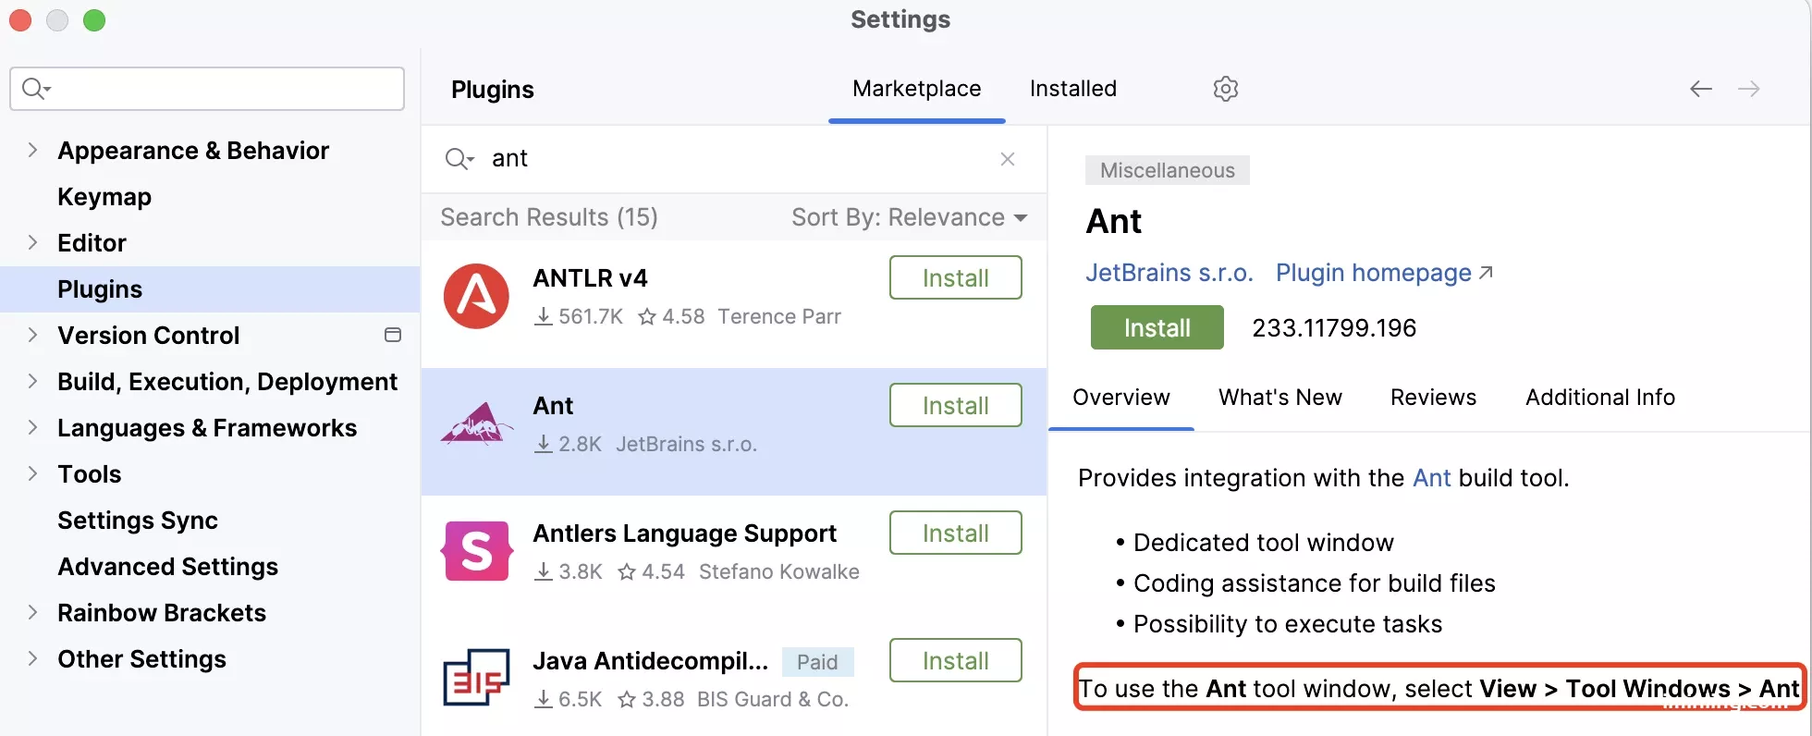Viewport: 1812px width, 736px height.
Task: Clear the plugin search with the X icon
Action: point(1008,159)
